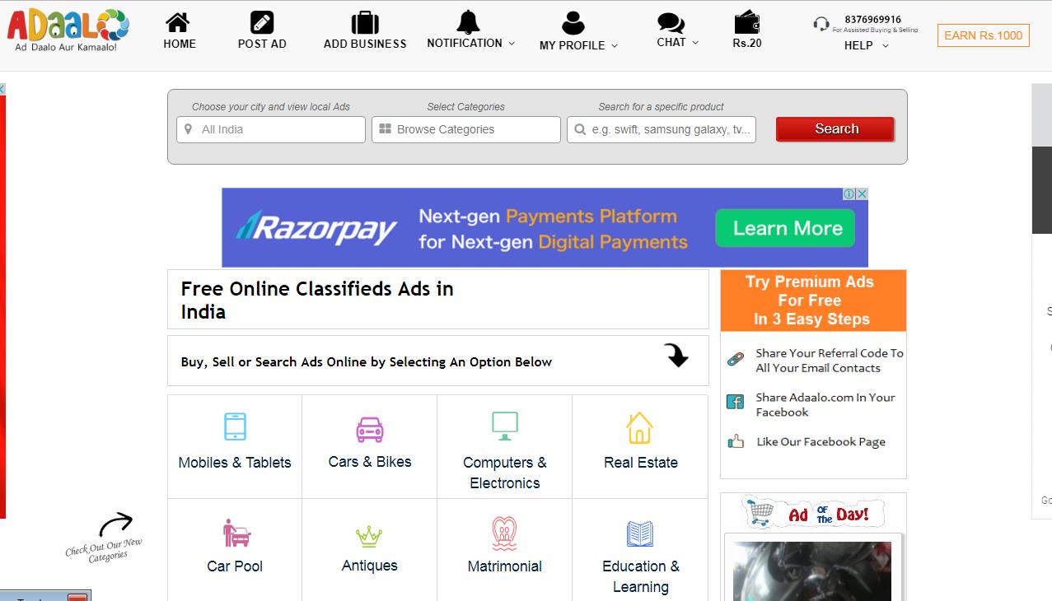Click the Facebook share icon
This screenshot has height=601, width=1052.
(x=735, y=402)
